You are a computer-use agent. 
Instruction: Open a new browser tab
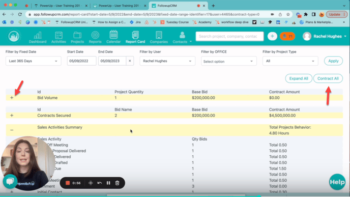click(213, 6)
